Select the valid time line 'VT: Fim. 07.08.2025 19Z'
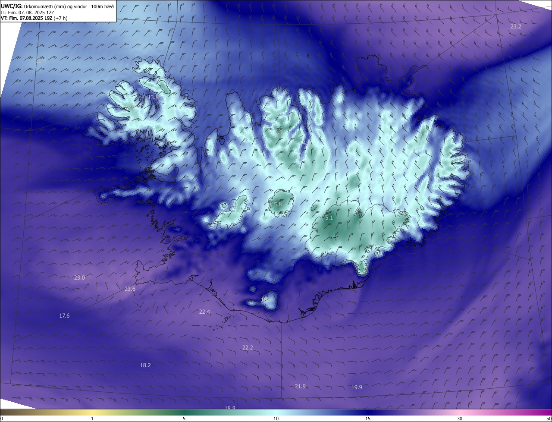This screenshot has width=552, height=422. pos(27,18)
